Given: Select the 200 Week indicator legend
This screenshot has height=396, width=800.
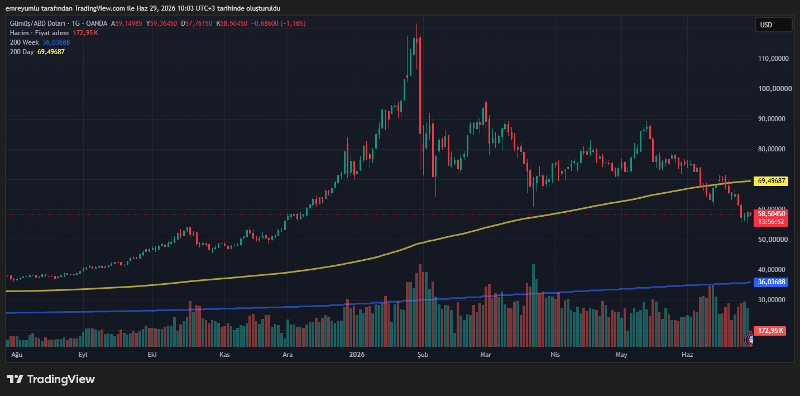Looking at the screenshot, I should [x=23, y=42].
